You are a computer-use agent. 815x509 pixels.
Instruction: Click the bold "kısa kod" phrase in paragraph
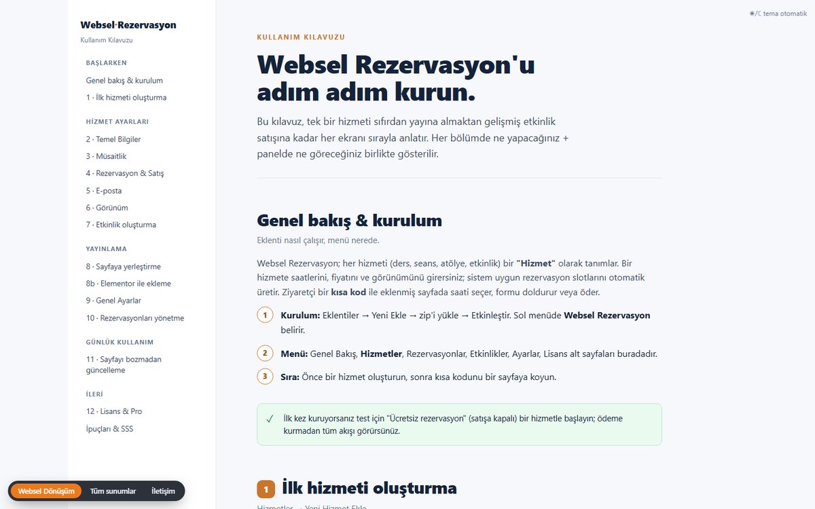click(x=348, y=293)
